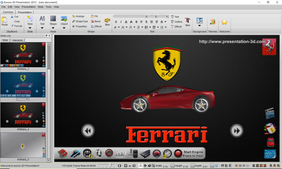Image resolution: width=282 pixels, height=169 pixels.
Task: Click the small red car icon on canvas
Action: pos(271,142)
